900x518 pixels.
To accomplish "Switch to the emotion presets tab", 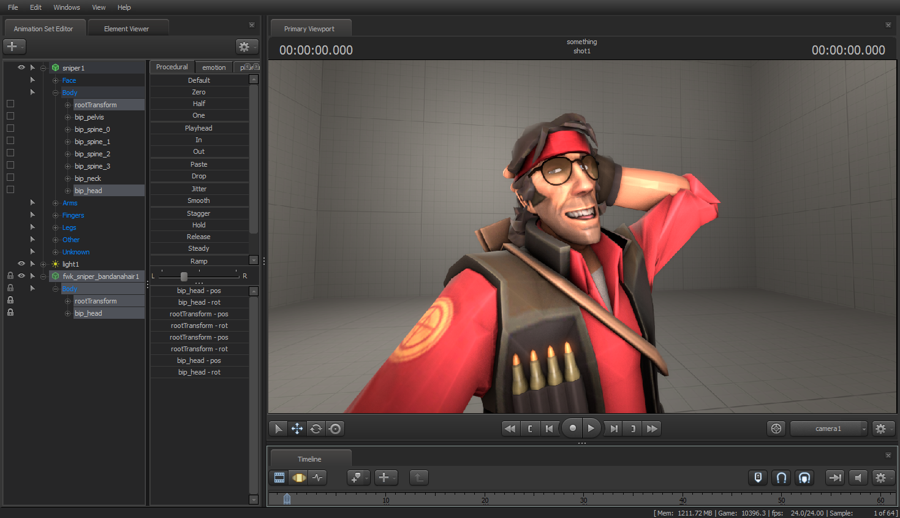I will click(x=214, y=67).
